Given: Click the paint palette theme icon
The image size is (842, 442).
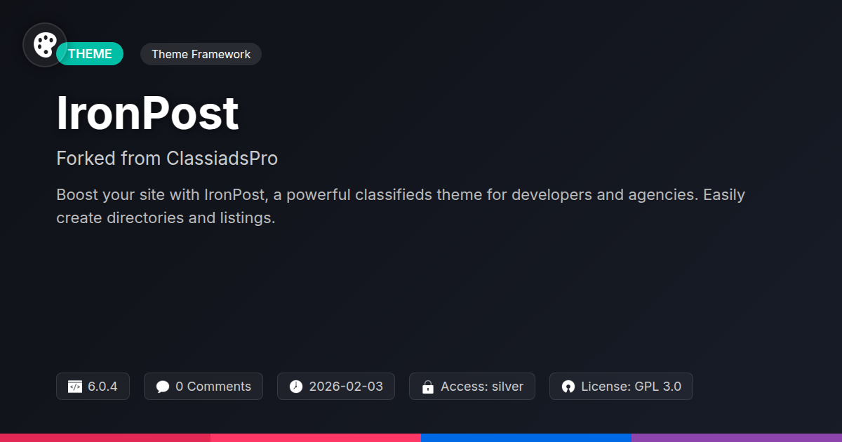Looking at the screenshot, I should pyautogui.click(x=45, y=45).
